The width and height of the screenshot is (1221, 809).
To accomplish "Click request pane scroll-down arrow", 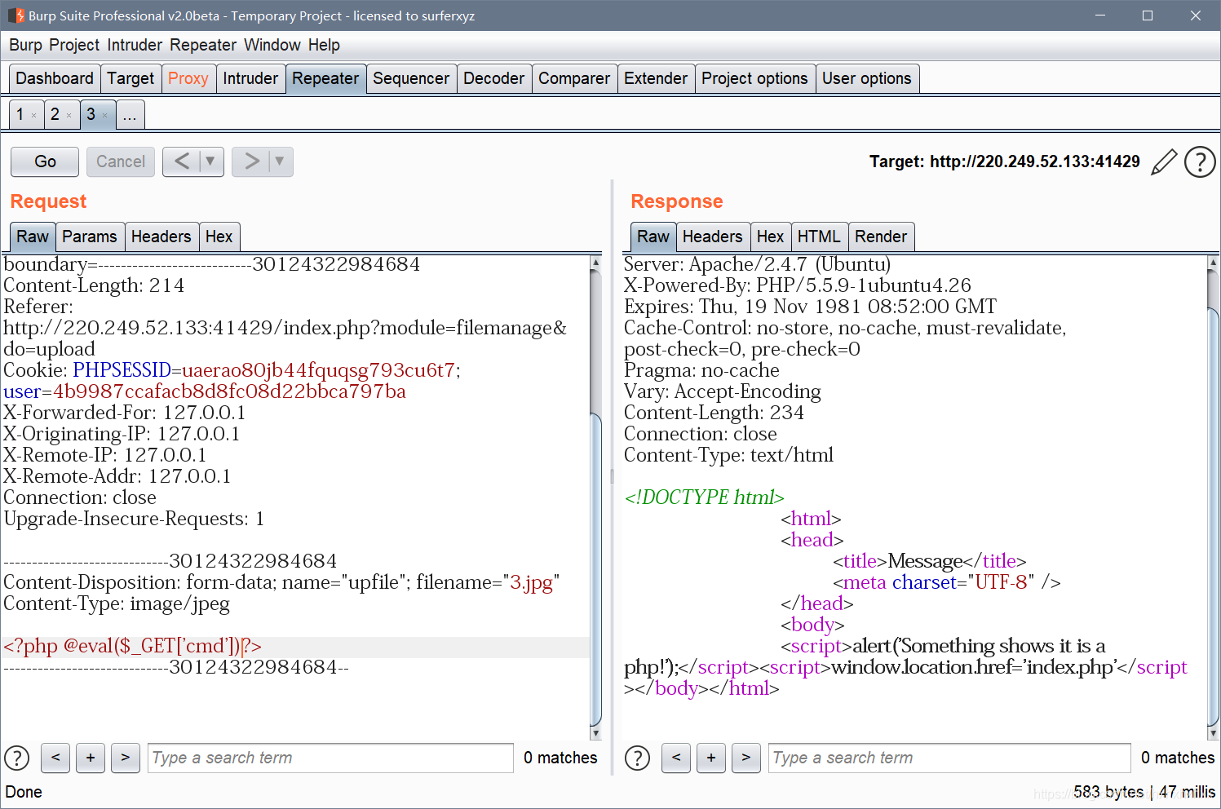I will click(595, 733).
